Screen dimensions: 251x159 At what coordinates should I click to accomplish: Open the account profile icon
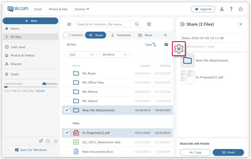click(x=222, y=9)
